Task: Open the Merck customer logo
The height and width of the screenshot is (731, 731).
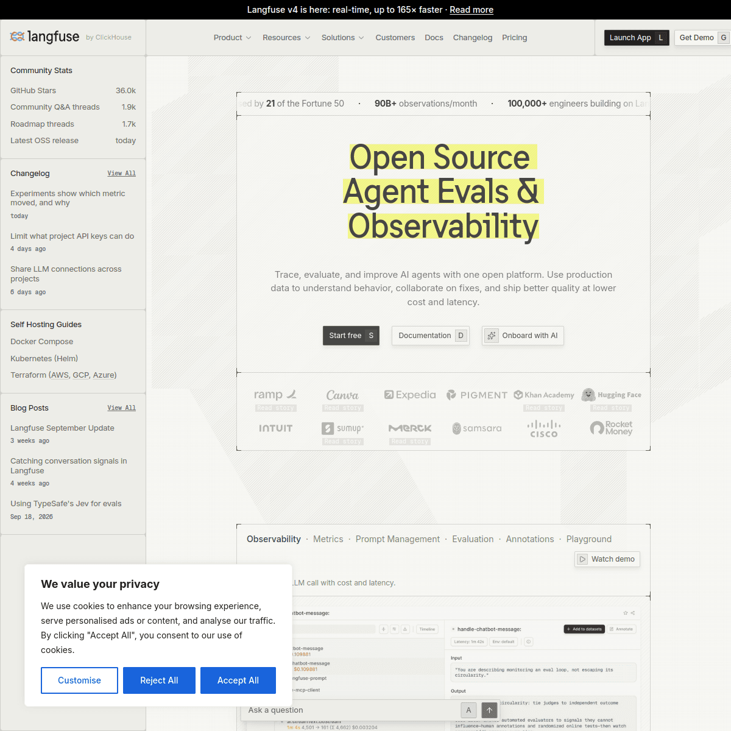Action: click(410, 428)
